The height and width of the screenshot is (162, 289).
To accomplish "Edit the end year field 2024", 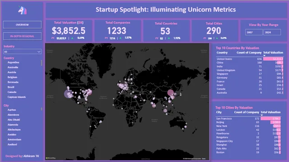I will 272,32.
